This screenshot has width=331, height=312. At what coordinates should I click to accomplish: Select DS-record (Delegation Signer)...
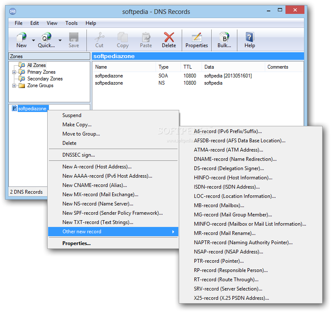click(250, 168)
